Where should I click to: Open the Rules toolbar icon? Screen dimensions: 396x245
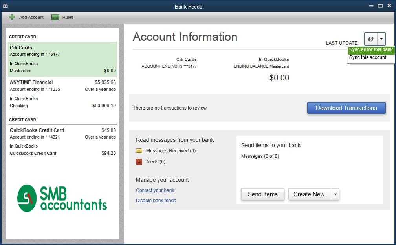tap(55, 17)
